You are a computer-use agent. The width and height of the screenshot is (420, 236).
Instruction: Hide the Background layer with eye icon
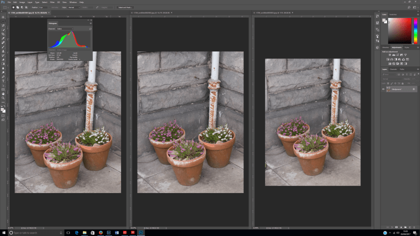[x=383, y=89]
